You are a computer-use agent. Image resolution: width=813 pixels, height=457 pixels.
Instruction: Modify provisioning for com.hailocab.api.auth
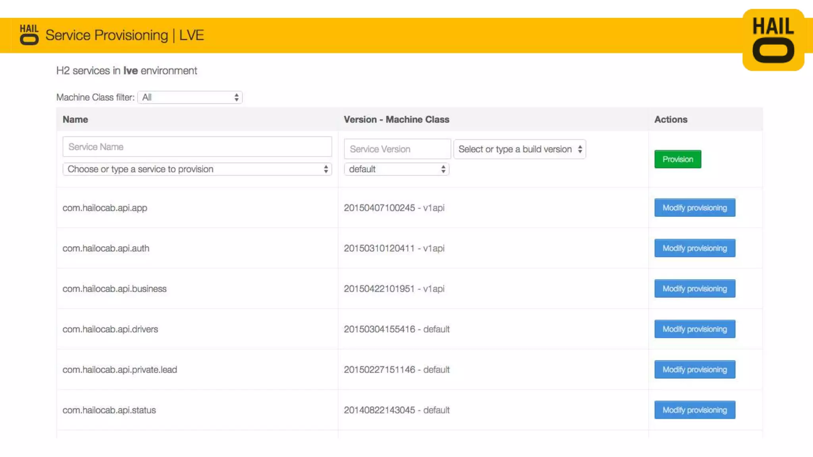pos(694,248)
